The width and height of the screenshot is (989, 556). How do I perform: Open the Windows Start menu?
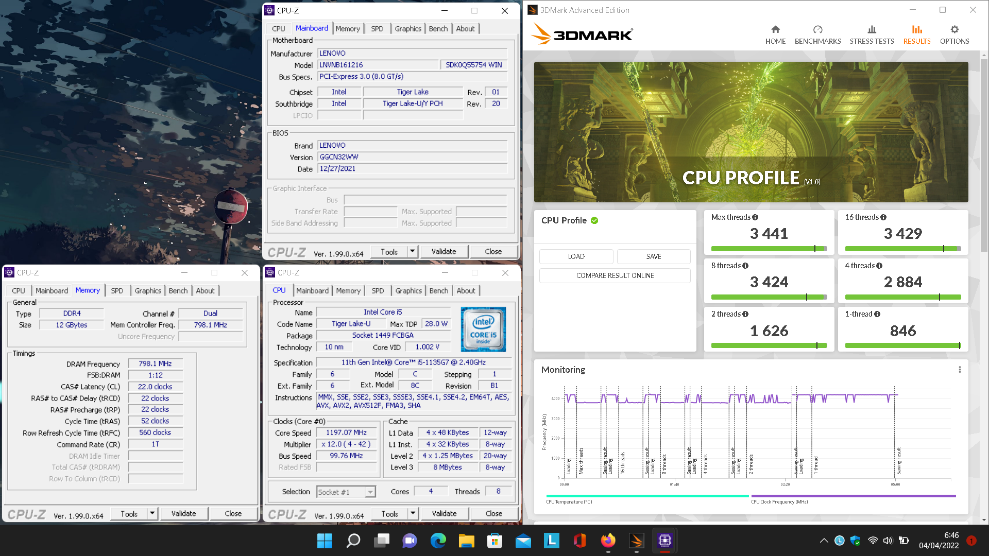coord(325,541)
